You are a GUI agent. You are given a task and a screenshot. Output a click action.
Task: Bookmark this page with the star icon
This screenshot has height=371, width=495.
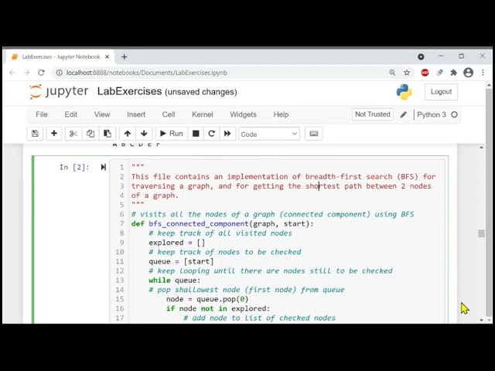click(407, 73)
